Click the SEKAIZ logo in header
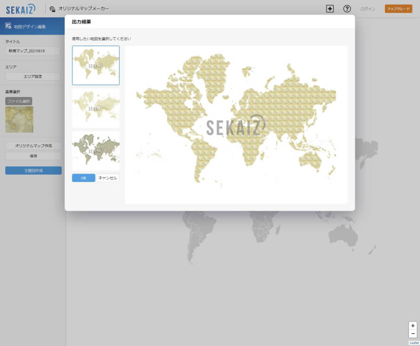 [21, 8]
